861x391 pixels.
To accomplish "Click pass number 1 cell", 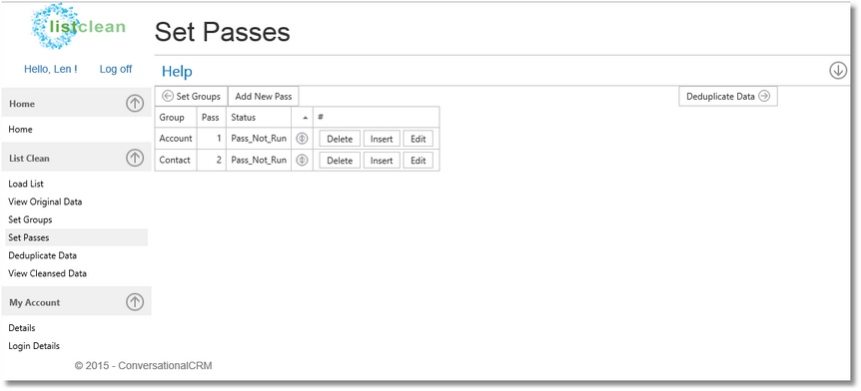I will (x=212, y=139).
